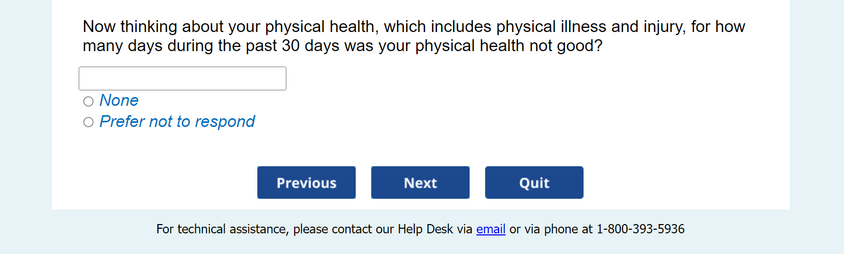Click the days number input field
This screenshot has width=844, height=254.
(182, 78)
